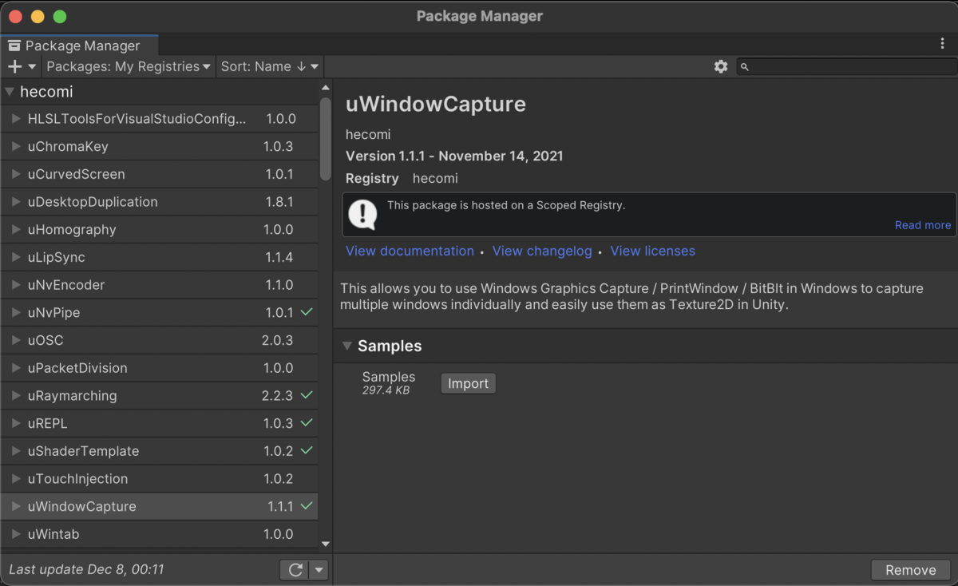Select the uHomography package row
This screenshot has height=586, width=958.
(x=160, y=229)
